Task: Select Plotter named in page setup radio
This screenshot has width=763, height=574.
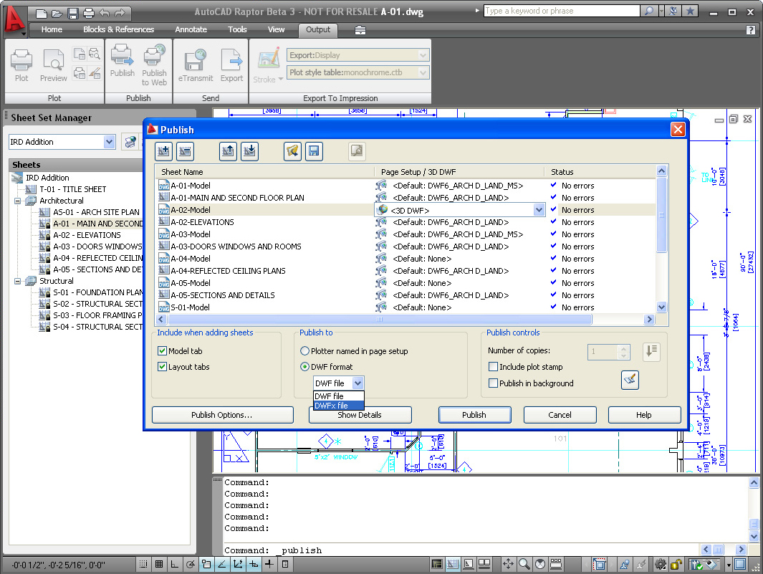Action: [304, 350]
